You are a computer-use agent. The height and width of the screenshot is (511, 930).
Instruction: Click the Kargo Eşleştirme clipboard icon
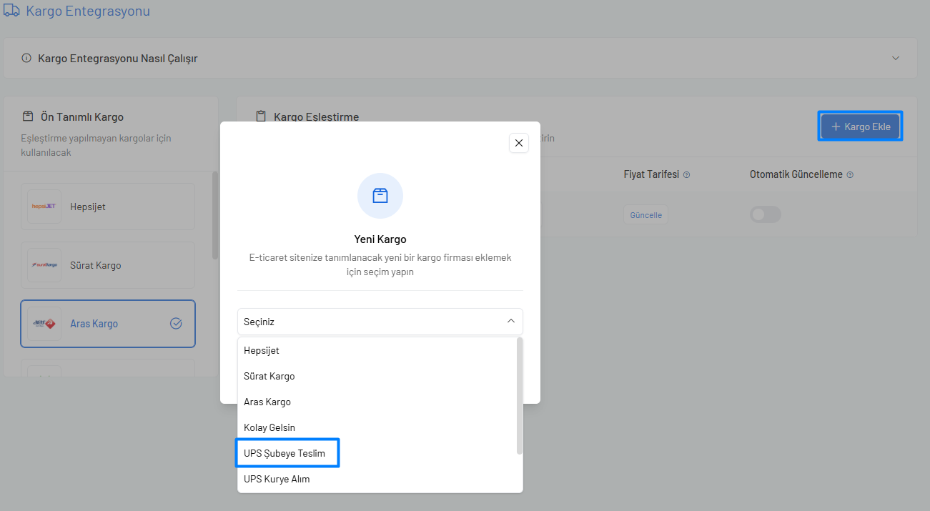tap(261, 116)
